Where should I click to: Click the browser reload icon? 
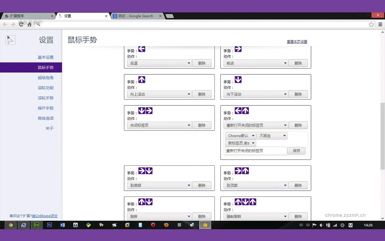[x=21, y=24]
